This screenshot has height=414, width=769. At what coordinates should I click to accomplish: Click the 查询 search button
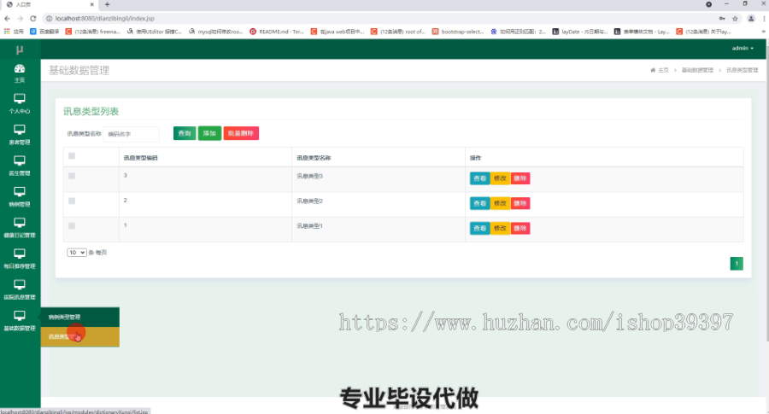point(185,133)
